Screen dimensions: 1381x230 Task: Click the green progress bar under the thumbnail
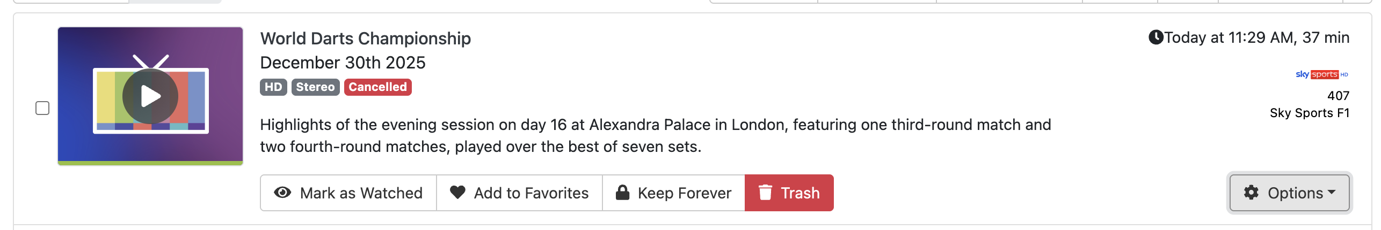(x=150, y=163)
